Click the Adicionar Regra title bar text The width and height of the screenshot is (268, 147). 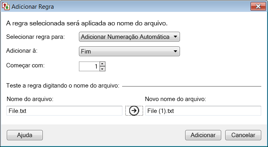pyautogui.click(x=33, y=7)
